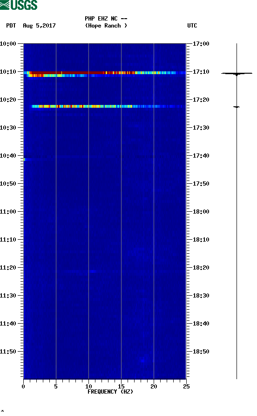Click the 'UTC' timezone label
The image size is (257, 416).
192,26
